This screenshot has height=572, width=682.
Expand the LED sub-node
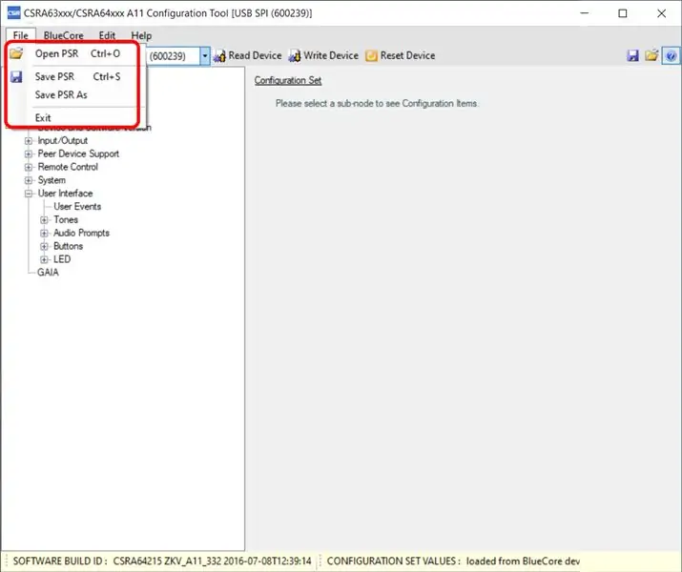pos(44,259)
